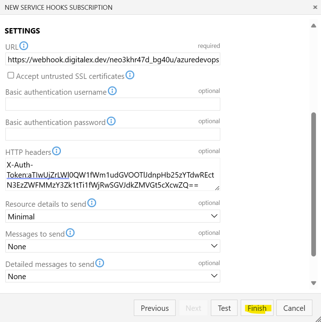Click the webhook URL input field
The height and width of the screenshot is (322, 321).
pos(113,59)
